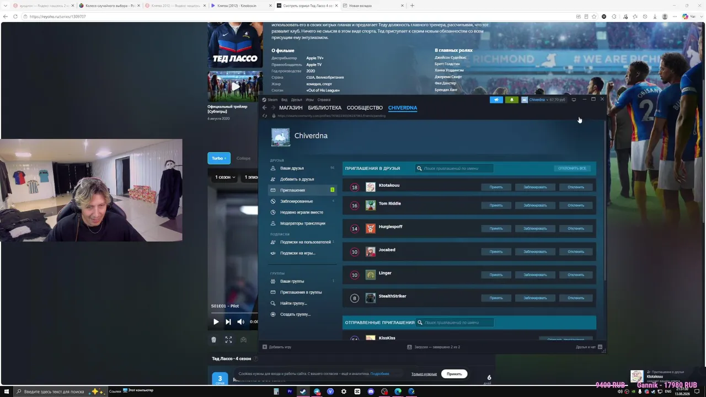The width and height of the screenshot is (706, 397).
Task: Reload the Steam community page
Action: pos(265,116)
